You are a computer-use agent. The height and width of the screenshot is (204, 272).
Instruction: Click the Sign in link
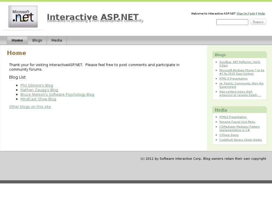pos(242,13)
